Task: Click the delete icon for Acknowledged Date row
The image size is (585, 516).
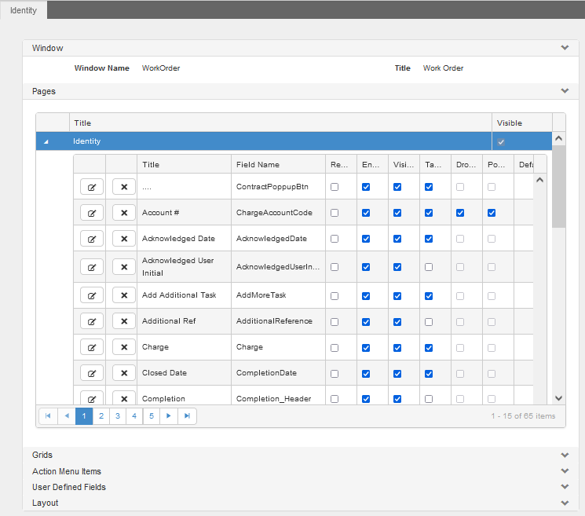Action: click(x=124, y=239)
